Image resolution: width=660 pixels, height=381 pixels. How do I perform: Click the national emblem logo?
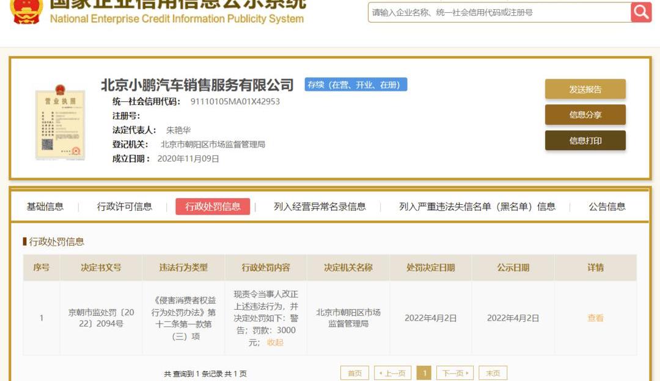pyautogui.click(x=26, y=11)
